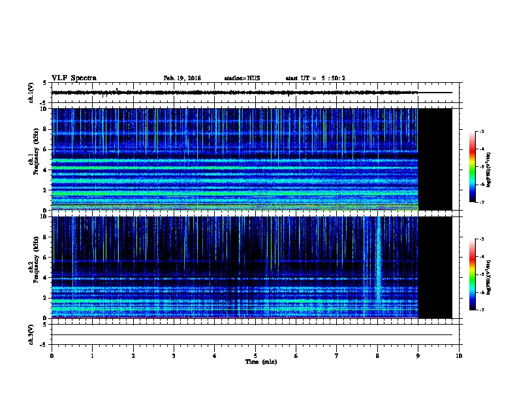Click the log(PSD) label beside ch.1 color bar
The height and width of the screenshot is (399, 517).
488,170
